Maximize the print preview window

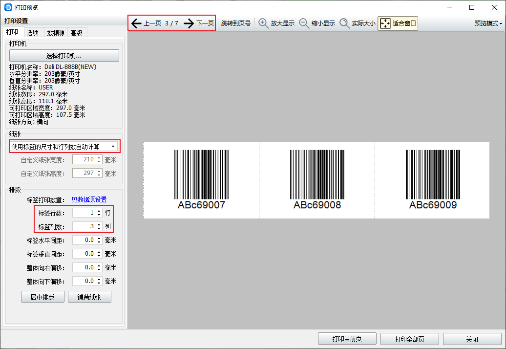[x=472, y=7]
